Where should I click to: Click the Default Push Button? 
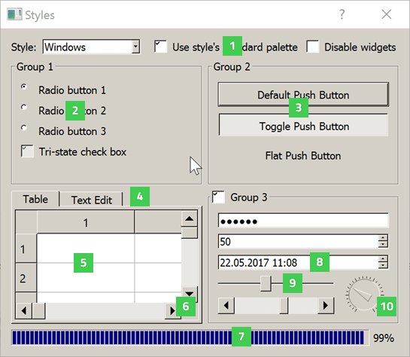tap(303, 94)
